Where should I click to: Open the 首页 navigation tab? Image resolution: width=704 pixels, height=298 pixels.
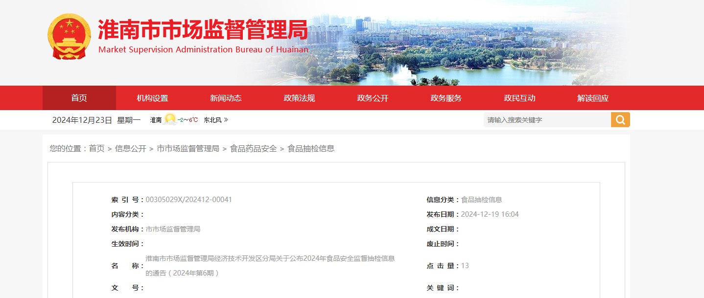pyautogui.click(x=79, y=98)
